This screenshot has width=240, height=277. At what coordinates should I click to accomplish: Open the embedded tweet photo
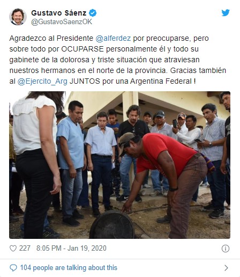pyautogui.click(x=119, y=165)
